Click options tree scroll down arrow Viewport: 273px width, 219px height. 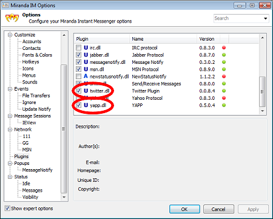point(64,197)
